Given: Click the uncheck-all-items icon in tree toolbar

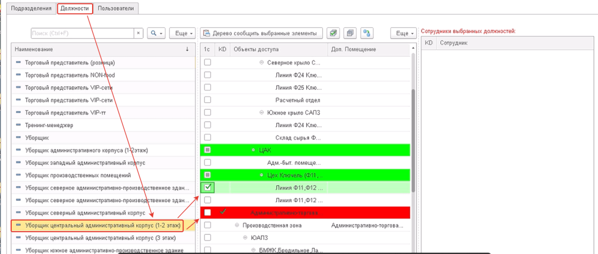Looking at the screenshot, I should point(350,33).
